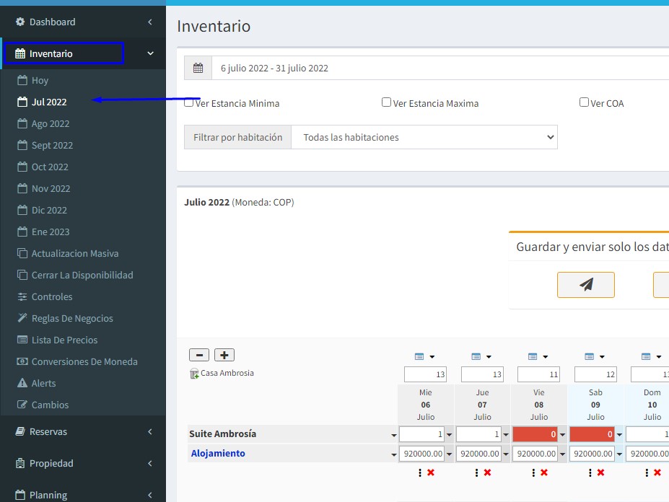The image size is (669, 502).
Task: Open Actualizacion Masiva menu item
Action: point(74,253)
